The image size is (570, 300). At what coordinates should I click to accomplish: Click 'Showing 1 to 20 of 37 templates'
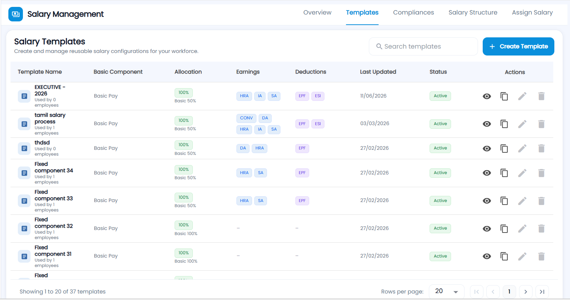point(63,292)
